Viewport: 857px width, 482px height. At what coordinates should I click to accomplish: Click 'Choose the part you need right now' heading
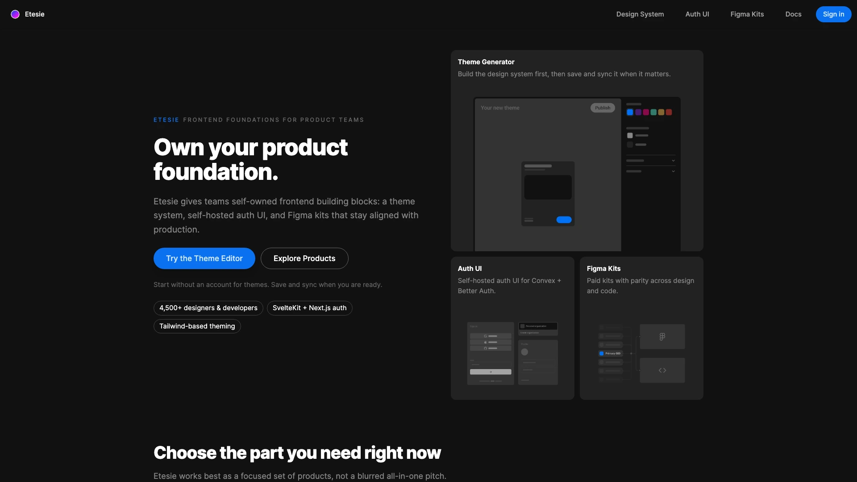point(297,453)
